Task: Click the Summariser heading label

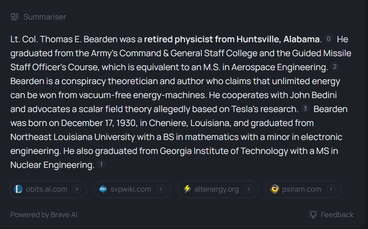Action: (45, 17)
